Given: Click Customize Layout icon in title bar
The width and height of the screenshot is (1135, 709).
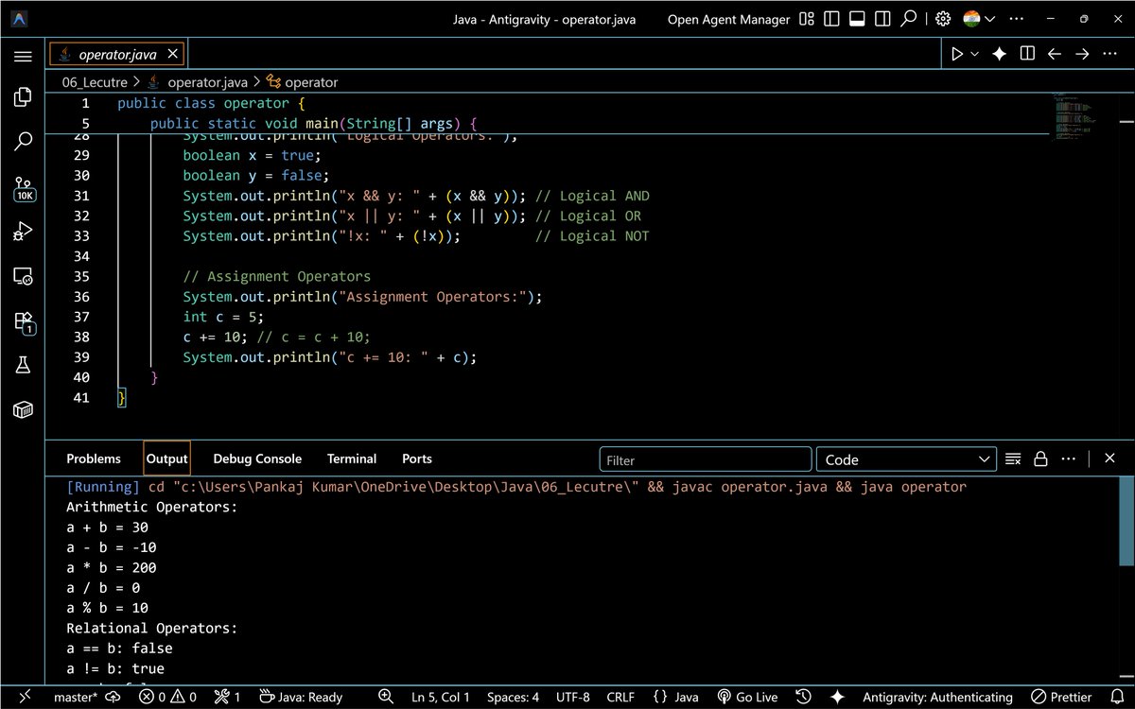Looking at the screenshot, I should (x=807, y=19).
